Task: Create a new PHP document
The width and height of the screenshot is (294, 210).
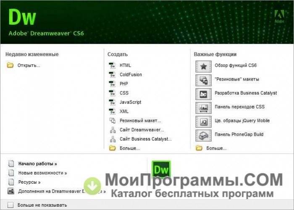Action: click(x=124, y=84)
